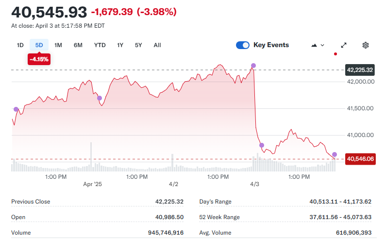Viewport: 386px width, 239px height.
Task: Click the 42,225.32 previous close label
Action: point(360,70)
